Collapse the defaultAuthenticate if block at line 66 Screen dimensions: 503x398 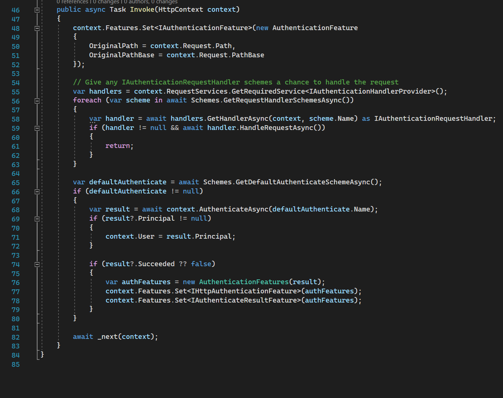click(x=37, y=192)
